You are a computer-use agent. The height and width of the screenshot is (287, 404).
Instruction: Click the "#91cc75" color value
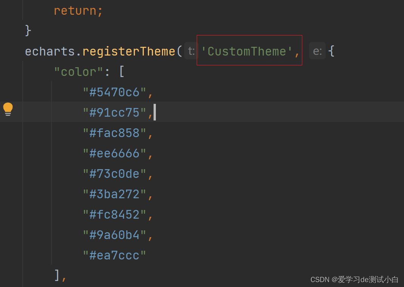pyautogui.click(x=114, y=113)
